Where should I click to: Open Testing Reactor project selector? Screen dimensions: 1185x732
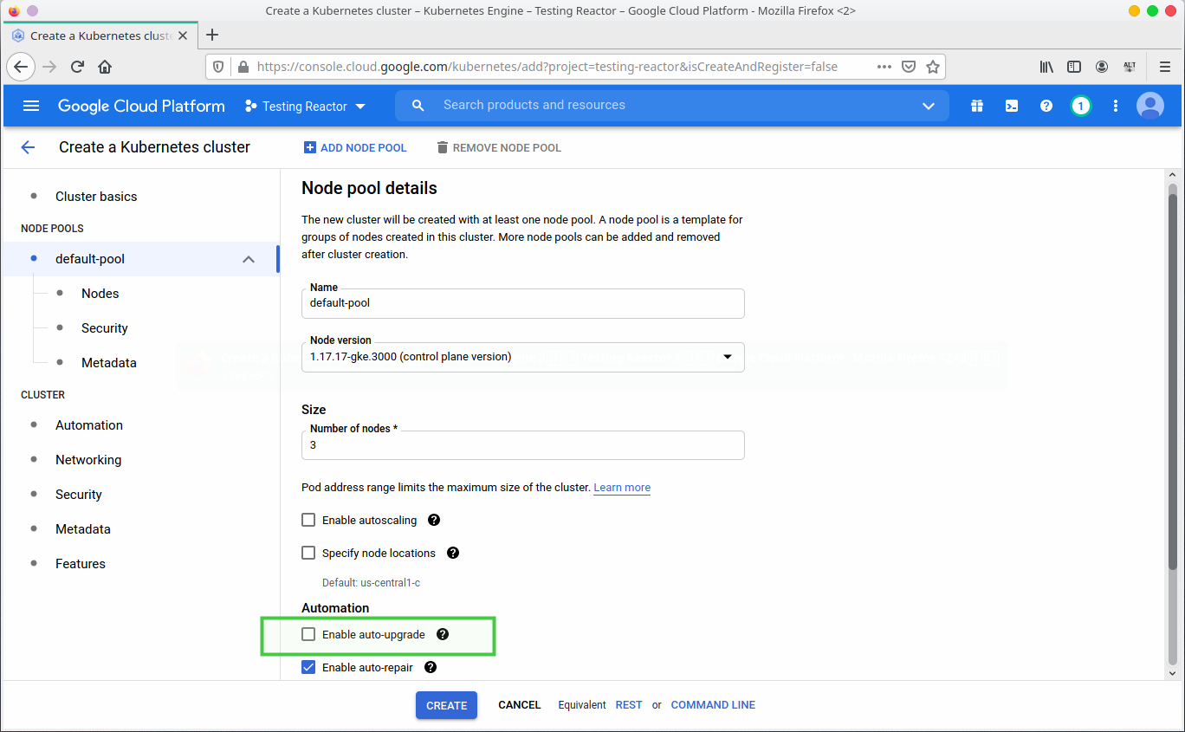point(305,106)
